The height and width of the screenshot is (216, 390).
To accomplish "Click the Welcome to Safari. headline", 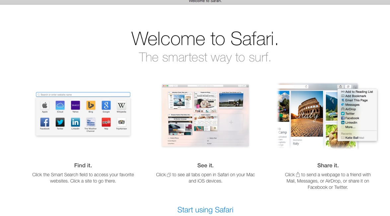I will 204,39.
